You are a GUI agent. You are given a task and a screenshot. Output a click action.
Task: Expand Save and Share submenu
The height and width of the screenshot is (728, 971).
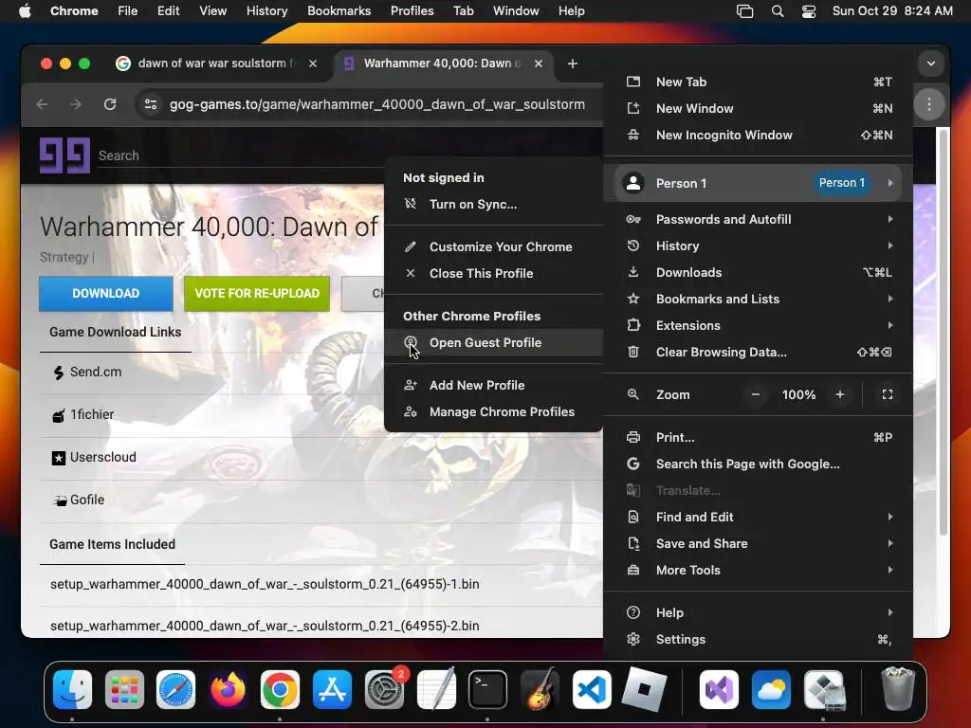[759, 543]
